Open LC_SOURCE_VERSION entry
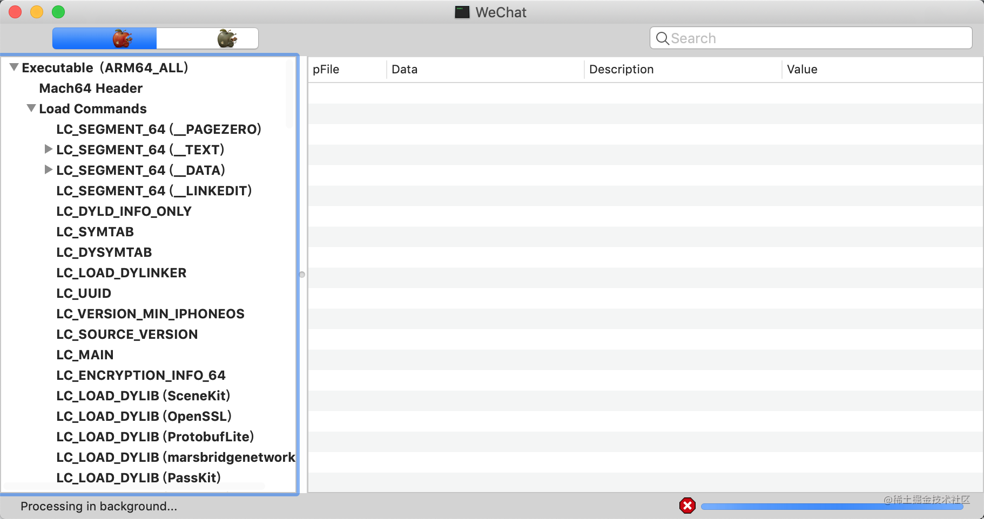Screen dimensions: 984x519 (x=127, y=334)
